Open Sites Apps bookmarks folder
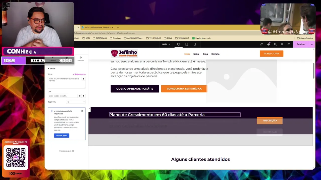Screen dimensions: 321x180 [x=115, y=38]
